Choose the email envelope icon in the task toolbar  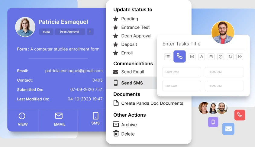pos(192,57)
